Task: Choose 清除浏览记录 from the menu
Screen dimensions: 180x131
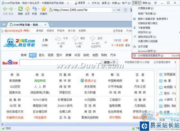Action: pos(147,37)
